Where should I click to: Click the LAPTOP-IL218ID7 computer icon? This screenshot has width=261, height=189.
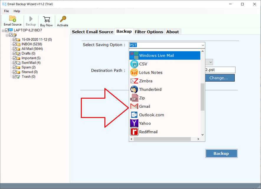point(11,30)
